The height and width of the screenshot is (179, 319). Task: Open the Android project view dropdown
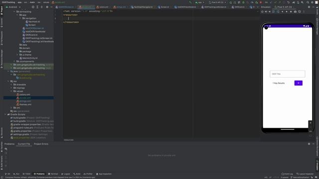coord(13,7)
